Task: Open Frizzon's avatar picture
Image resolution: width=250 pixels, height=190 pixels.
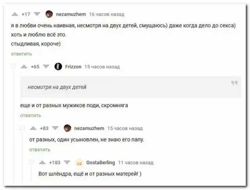Action: [58, 67]
